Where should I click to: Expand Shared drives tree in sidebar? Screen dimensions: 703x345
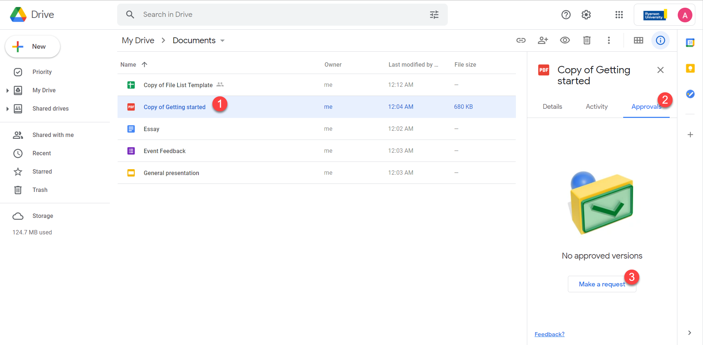coord(7,109)
